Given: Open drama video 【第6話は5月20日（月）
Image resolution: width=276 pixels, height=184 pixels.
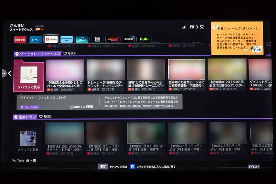Looking at the screenshot, I should click(228, 138).
